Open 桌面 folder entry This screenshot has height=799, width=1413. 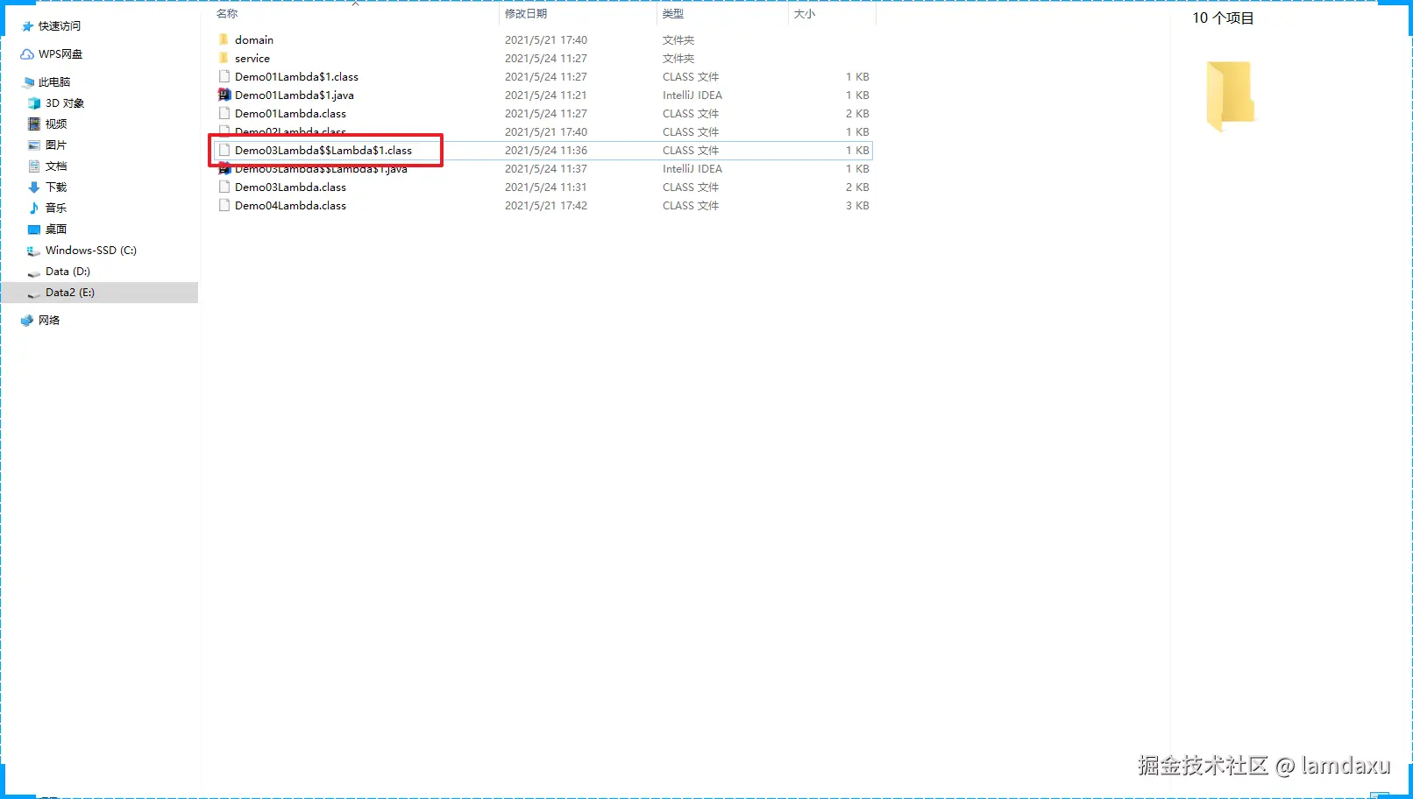coord(56,230)
